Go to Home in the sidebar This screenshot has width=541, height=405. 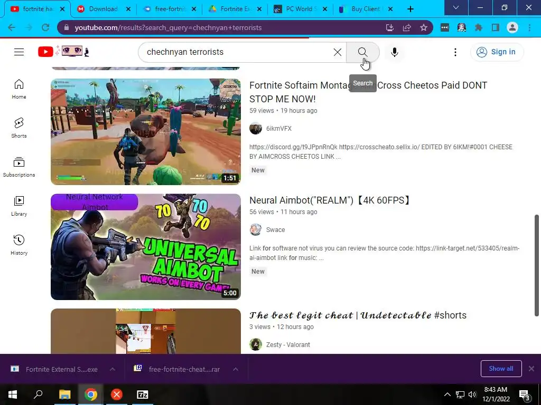[19, 89]
